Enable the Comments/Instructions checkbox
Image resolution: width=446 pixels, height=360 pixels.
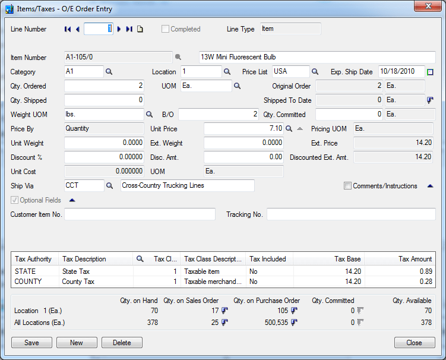click(x=347, y=186)
